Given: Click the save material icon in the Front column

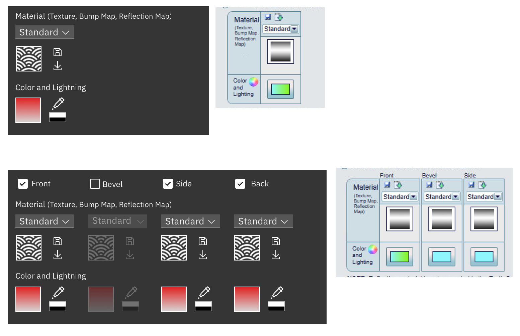Looking at the screenshot, I should point(57,240).
